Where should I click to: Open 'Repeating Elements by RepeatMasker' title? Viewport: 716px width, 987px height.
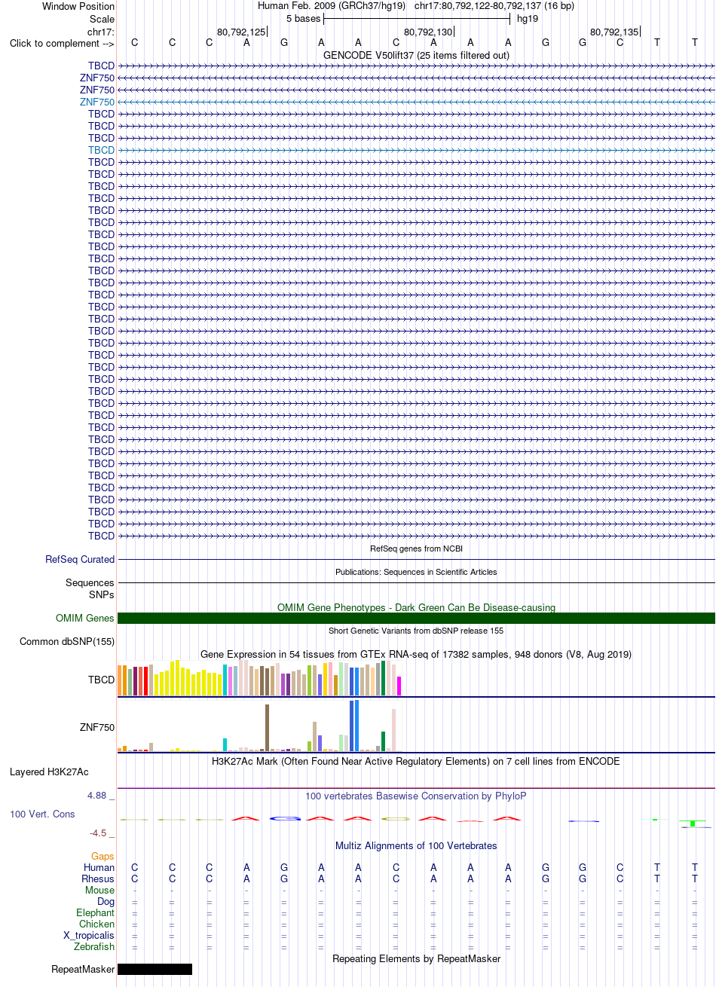coord(416,958)
